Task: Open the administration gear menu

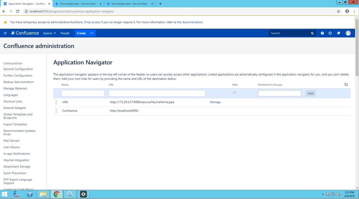Action: (330, 33)
